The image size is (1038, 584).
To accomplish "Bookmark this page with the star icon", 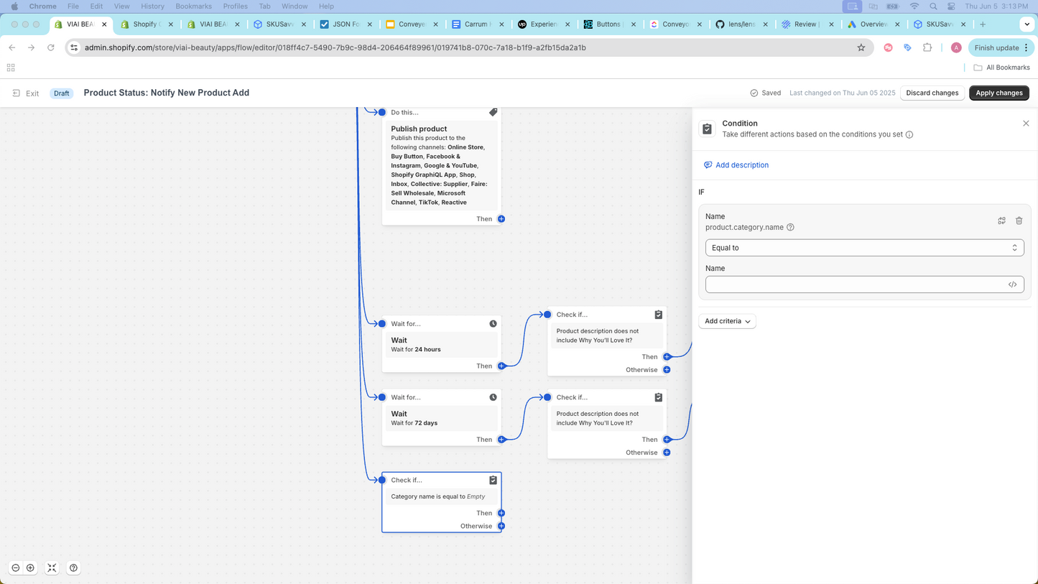I will point(861,47).
